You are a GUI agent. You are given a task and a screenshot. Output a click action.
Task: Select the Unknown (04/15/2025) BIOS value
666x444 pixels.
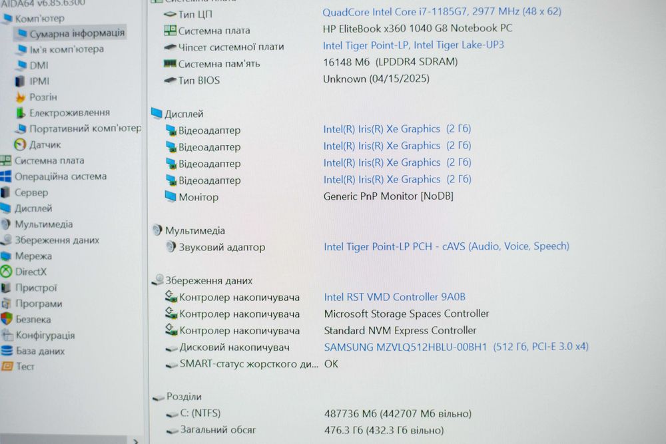[x=376, y=79]
